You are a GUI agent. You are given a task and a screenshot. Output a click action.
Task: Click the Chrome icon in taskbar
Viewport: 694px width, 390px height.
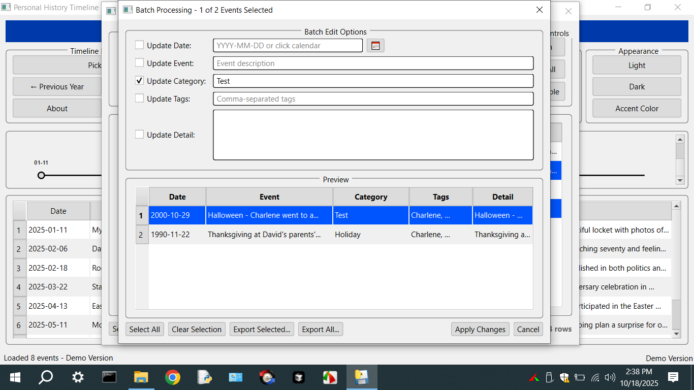(x=172, y=377)
